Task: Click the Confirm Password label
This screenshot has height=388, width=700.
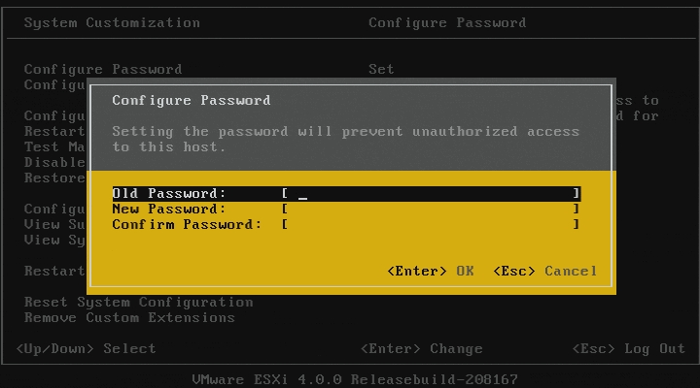Action: (x=187, y=224)
